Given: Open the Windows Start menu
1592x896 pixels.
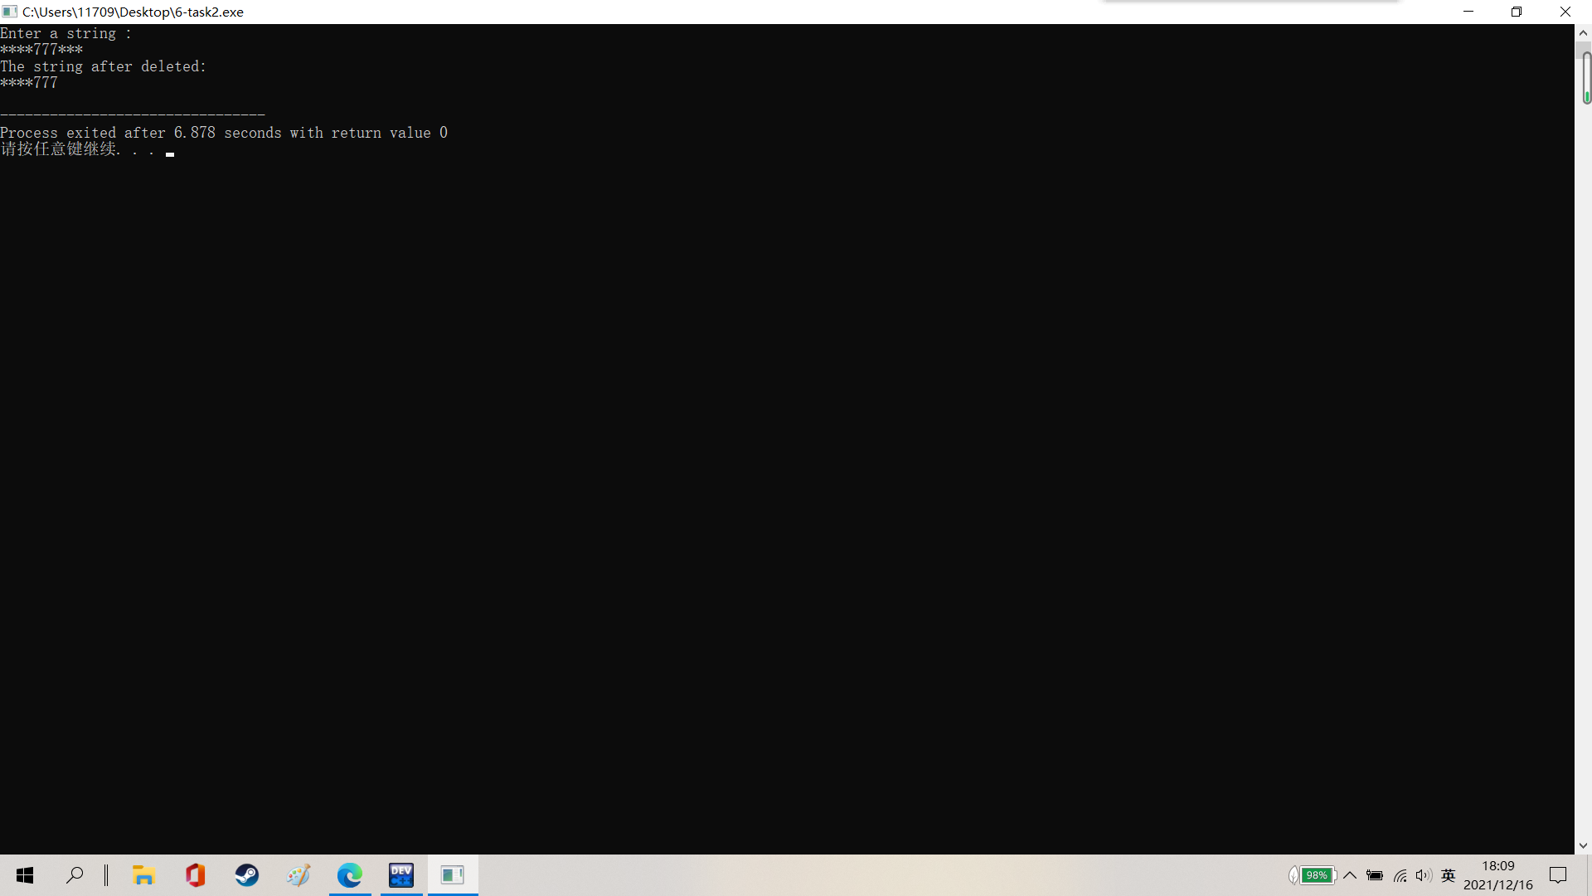Looking at the screenshot, I should (25, 875).
